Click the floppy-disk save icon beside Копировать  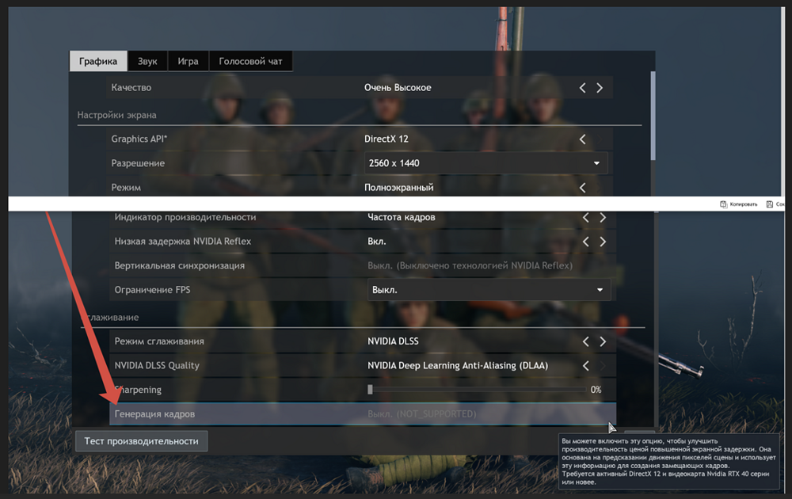769,204
